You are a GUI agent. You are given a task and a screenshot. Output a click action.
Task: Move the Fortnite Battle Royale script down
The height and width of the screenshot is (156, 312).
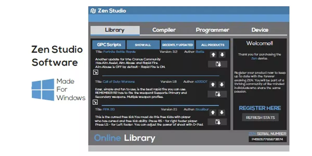tap(222, 55)
